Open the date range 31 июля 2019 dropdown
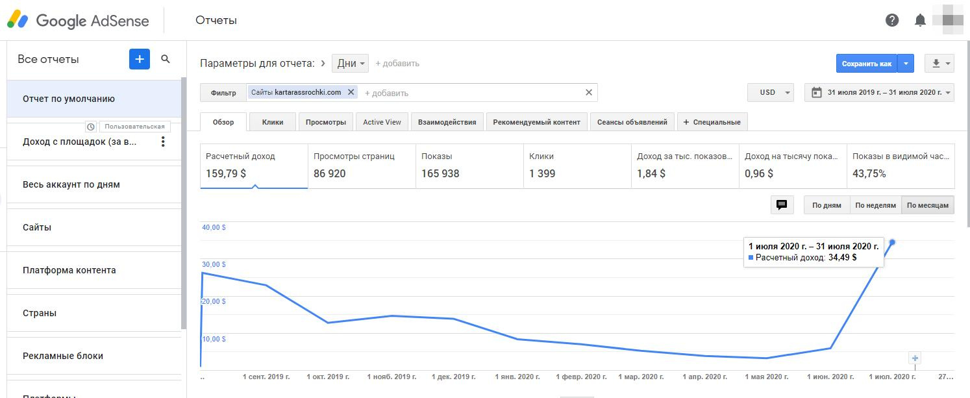Image resolution: width=970 pixels, height=398 pixels. [x=879, y=92]
